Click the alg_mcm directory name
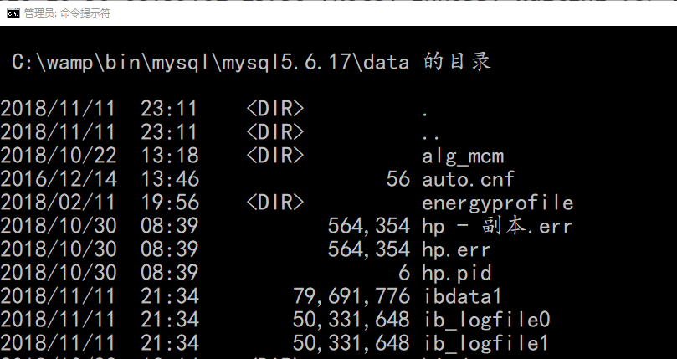This screenshot has height=359, width=677. pyautogui.click(x=463, y=156)
